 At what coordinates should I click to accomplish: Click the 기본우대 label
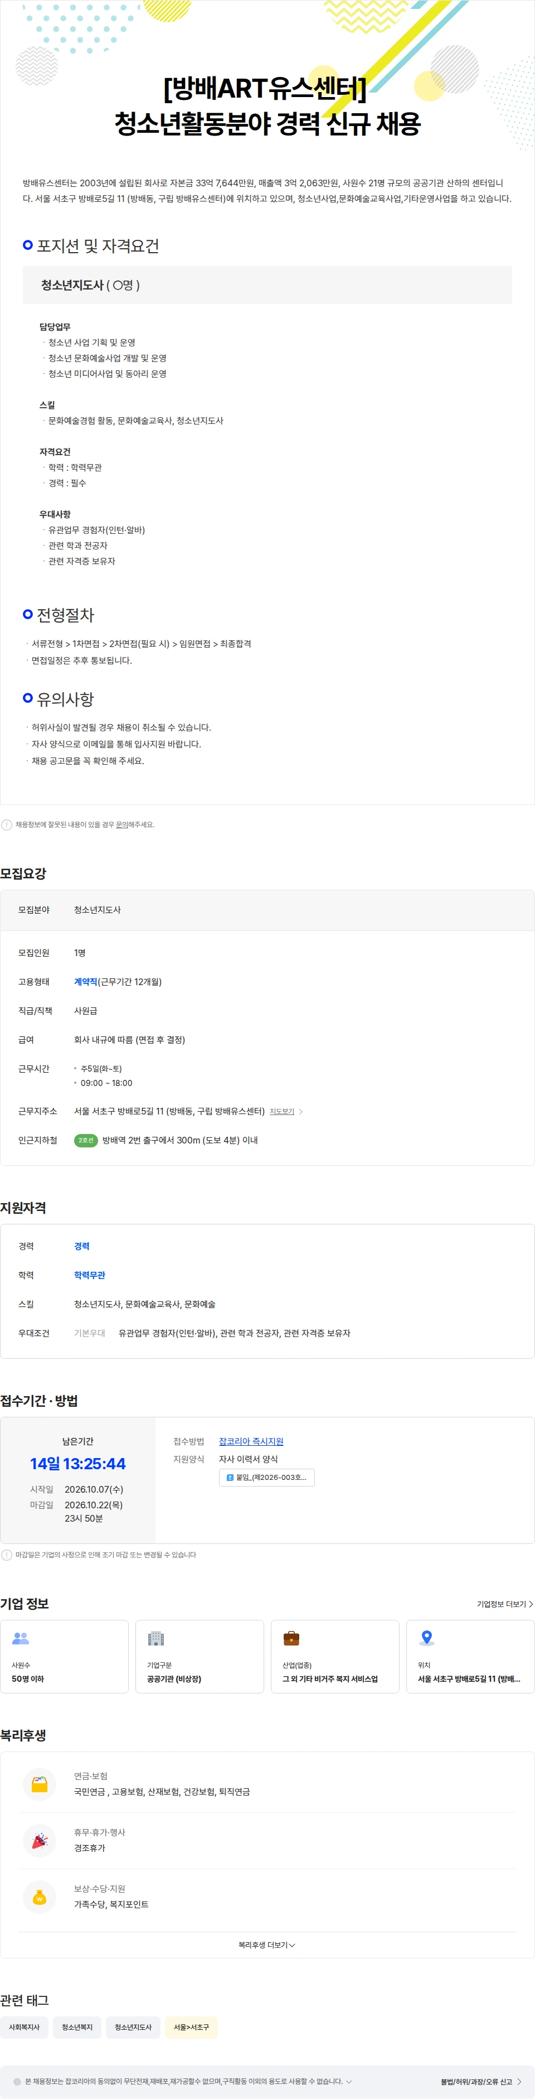[x=90, y=1333]
